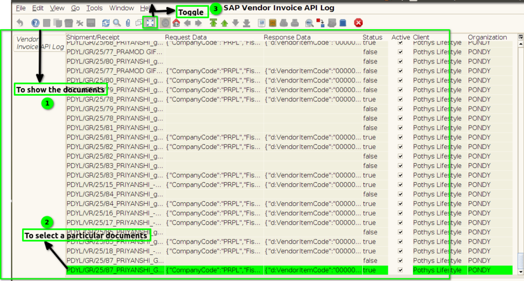
Task: Open the Window menu
Action: [122, 8]
